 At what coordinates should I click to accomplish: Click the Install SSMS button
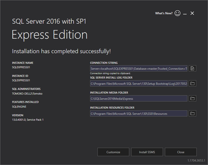[x=147, y=152]
